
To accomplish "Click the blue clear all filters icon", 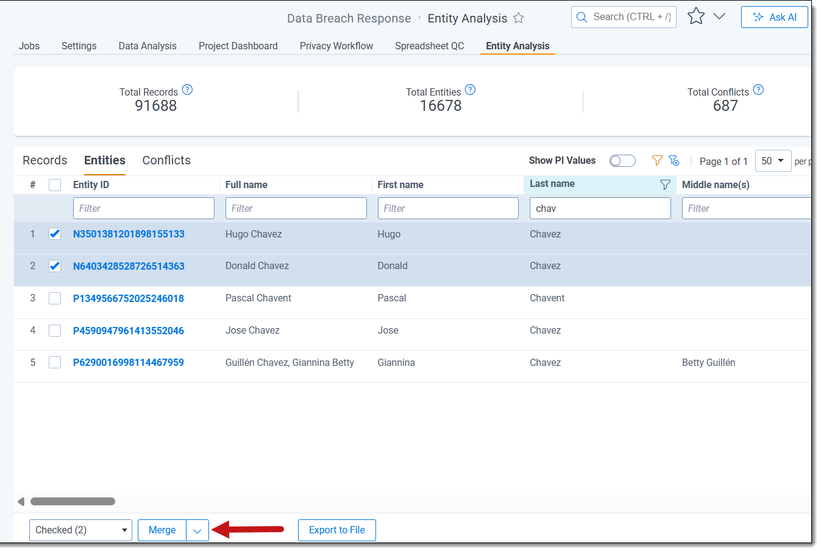I will (674, 161).
